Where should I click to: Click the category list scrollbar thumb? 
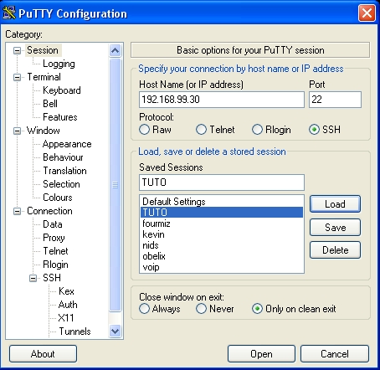(115, 185)
